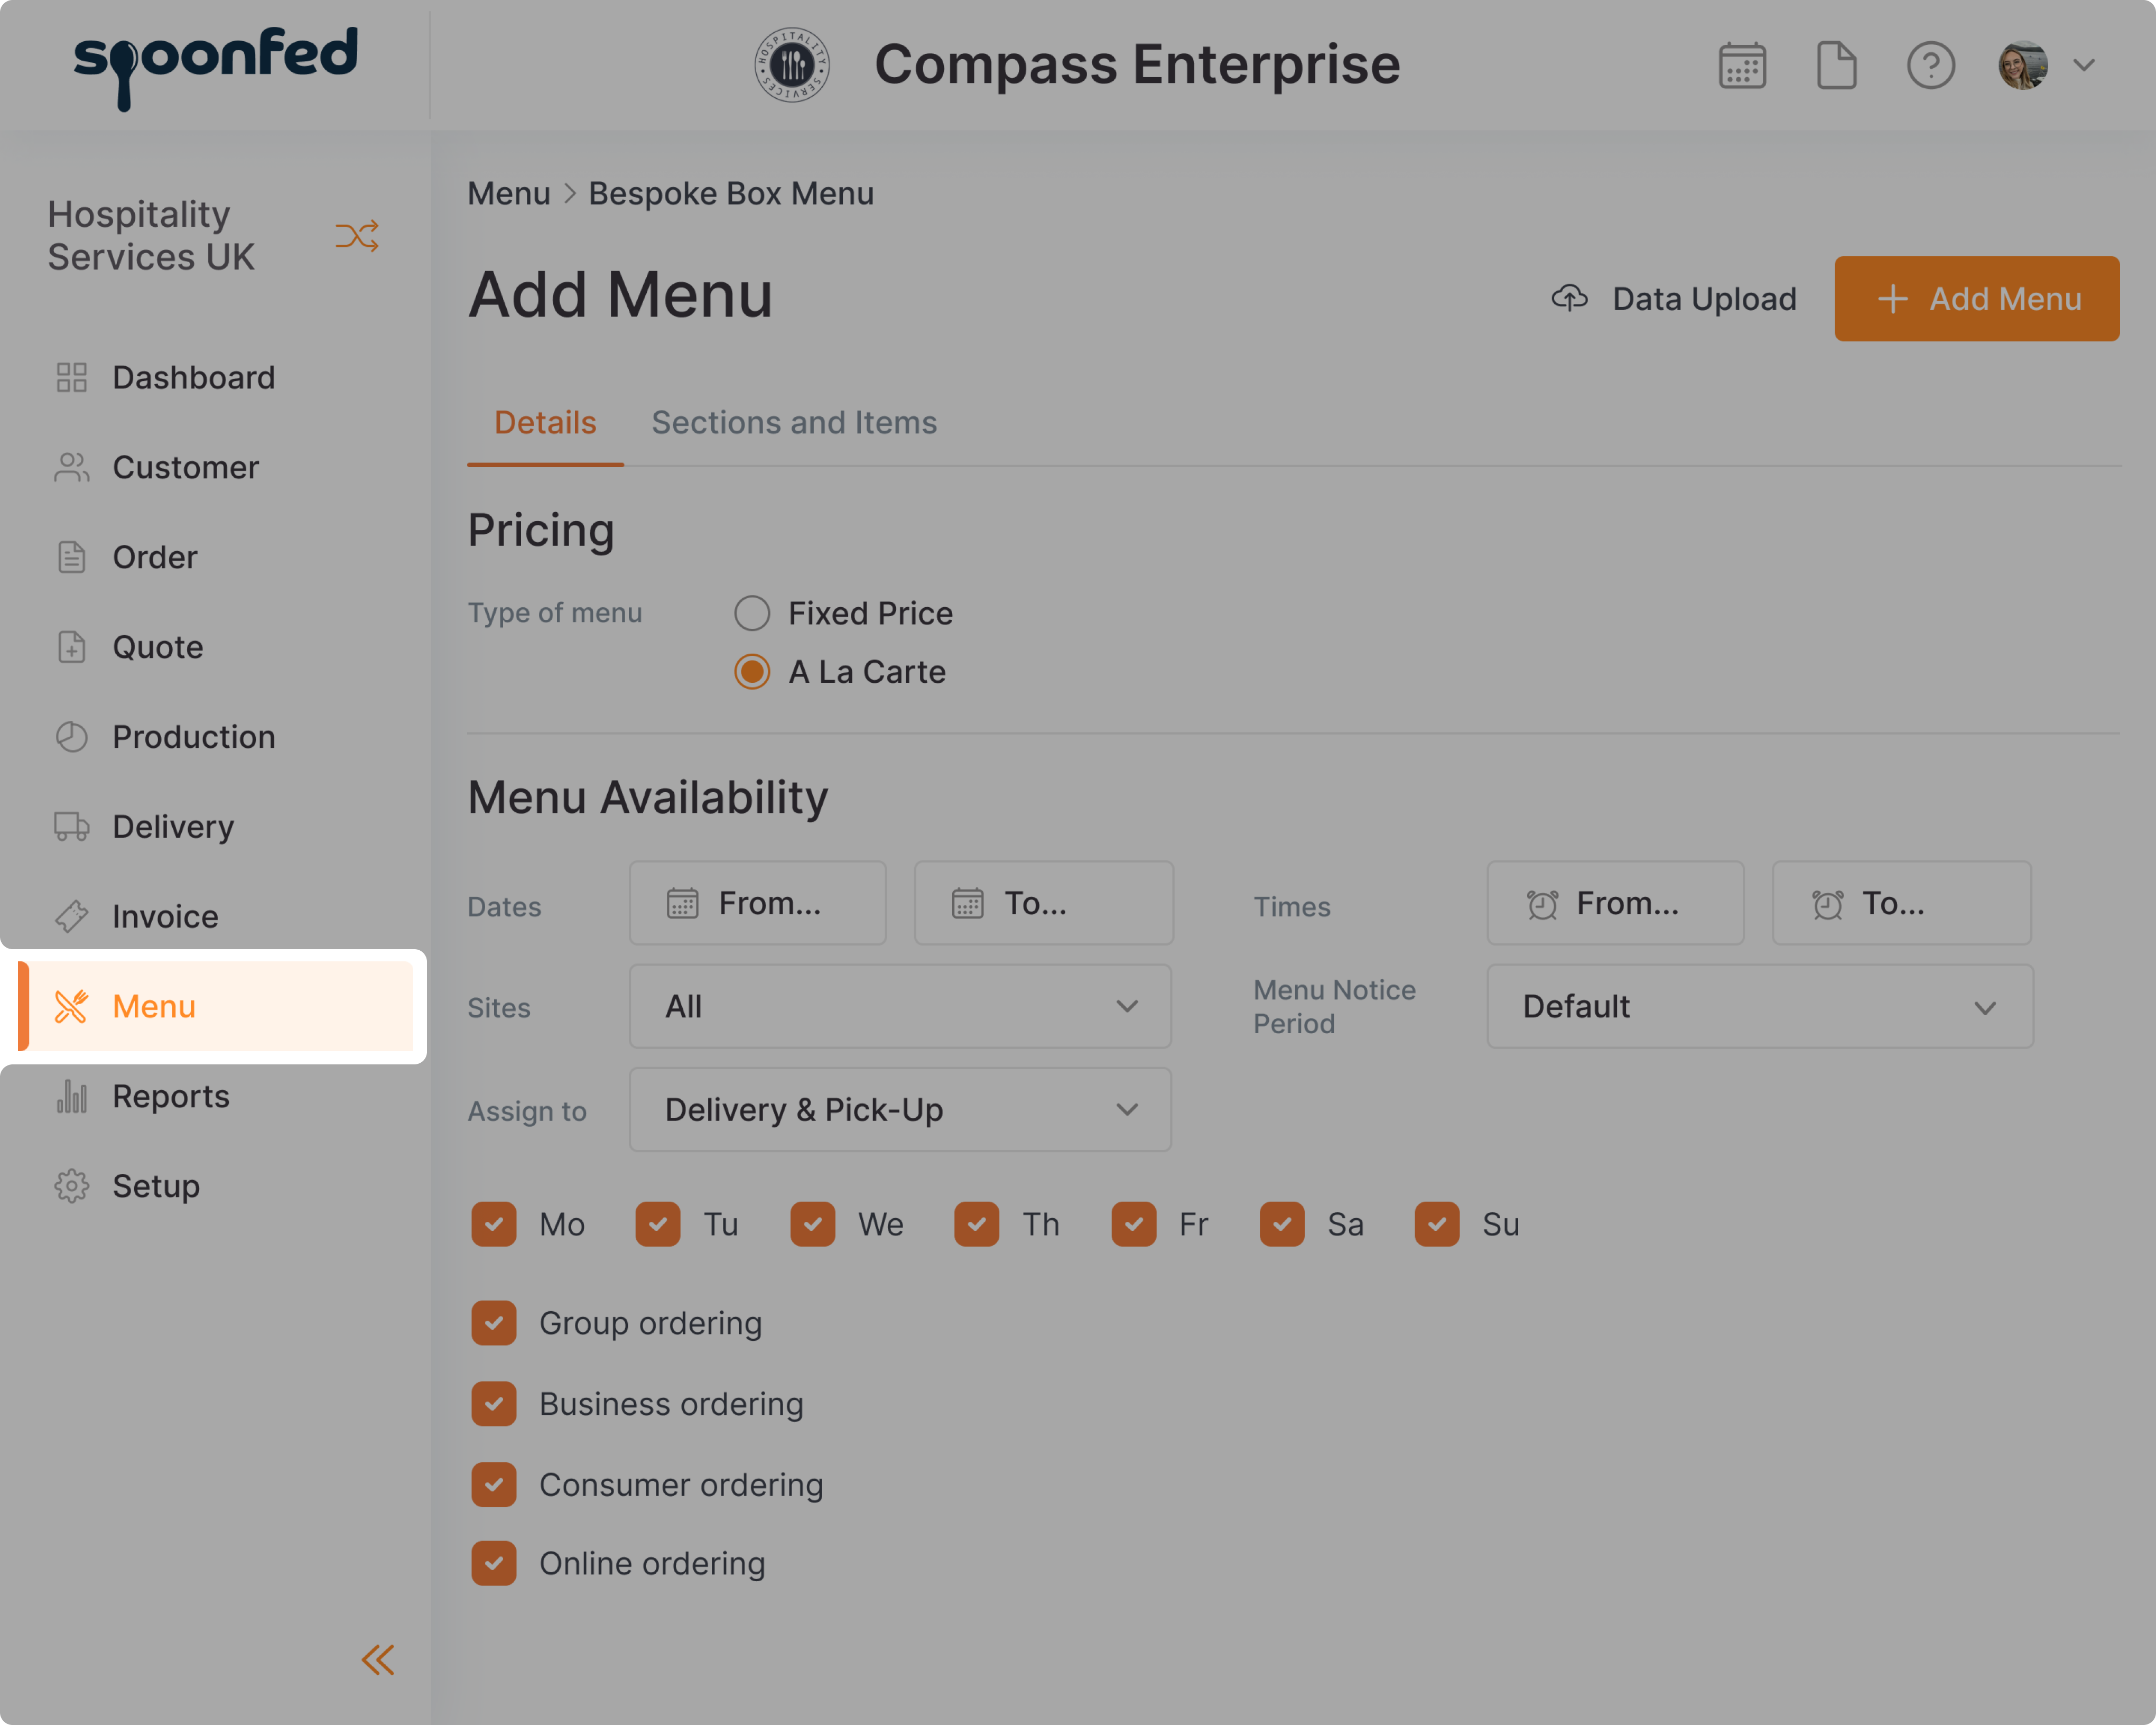The width and height of the screenshot is (2156, 1725).
Task: Expand the Menu Notice Period dropdown
Action: click(x=1759, y=1007)
